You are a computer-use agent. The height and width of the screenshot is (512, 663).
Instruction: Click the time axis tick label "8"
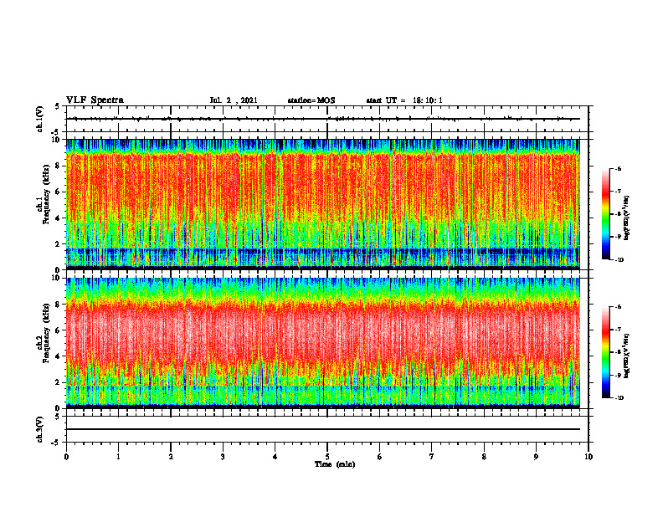(x=484, y=457)
